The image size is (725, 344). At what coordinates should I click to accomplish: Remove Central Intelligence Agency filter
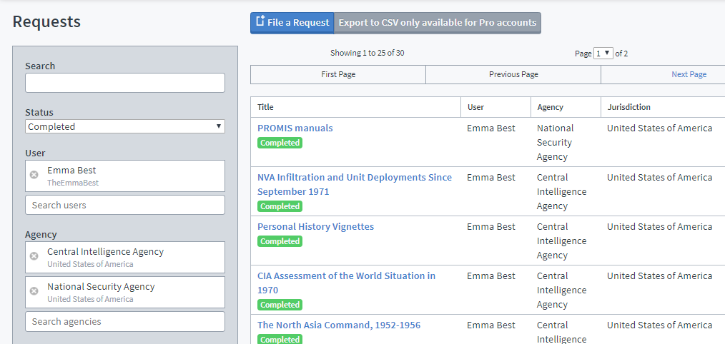coord(34,256)
